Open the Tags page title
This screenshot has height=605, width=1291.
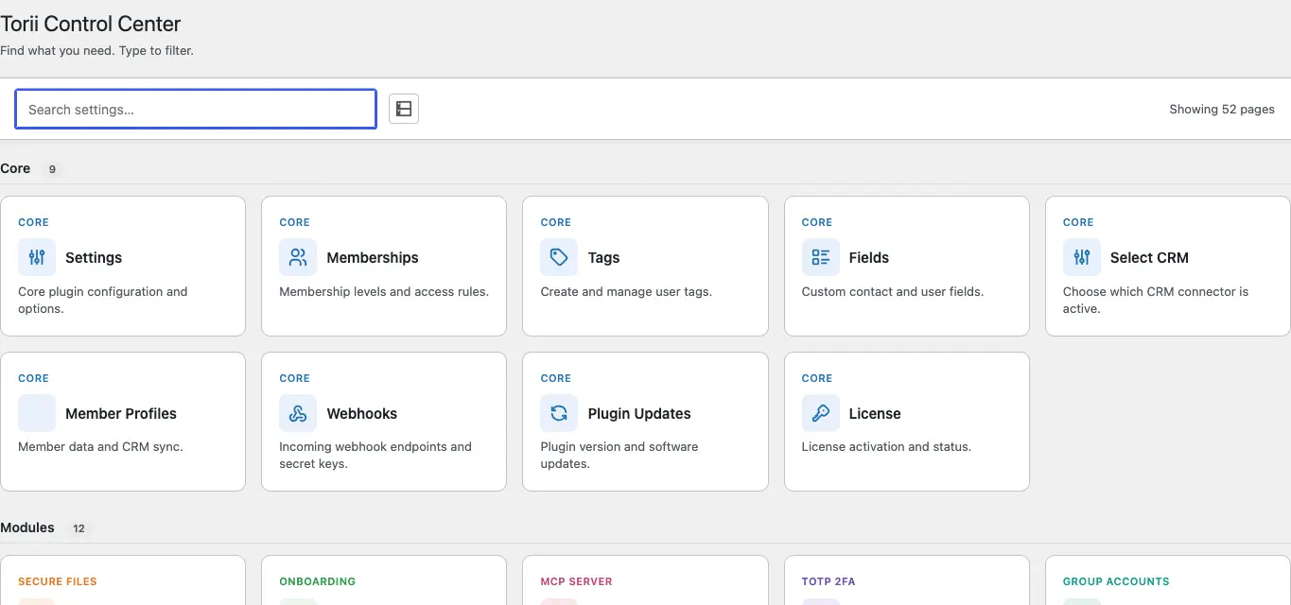click(x=603, y=257)
